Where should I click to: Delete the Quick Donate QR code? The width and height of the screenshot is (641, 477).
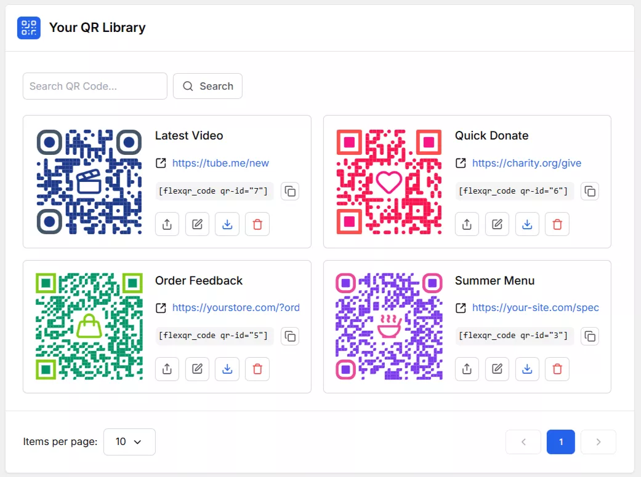click(557, 224)
